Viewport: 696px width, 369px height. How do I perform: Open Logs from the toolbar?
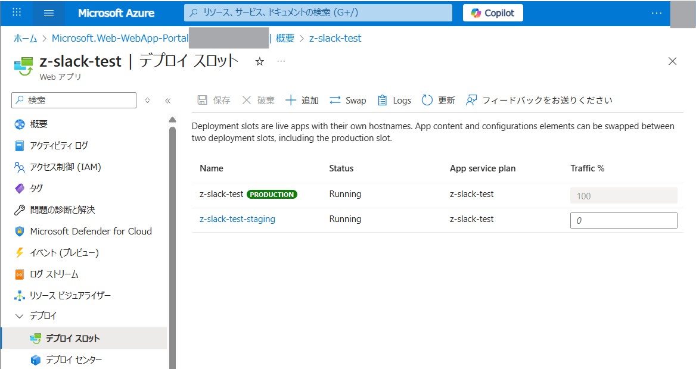click(x=394, y=100)
